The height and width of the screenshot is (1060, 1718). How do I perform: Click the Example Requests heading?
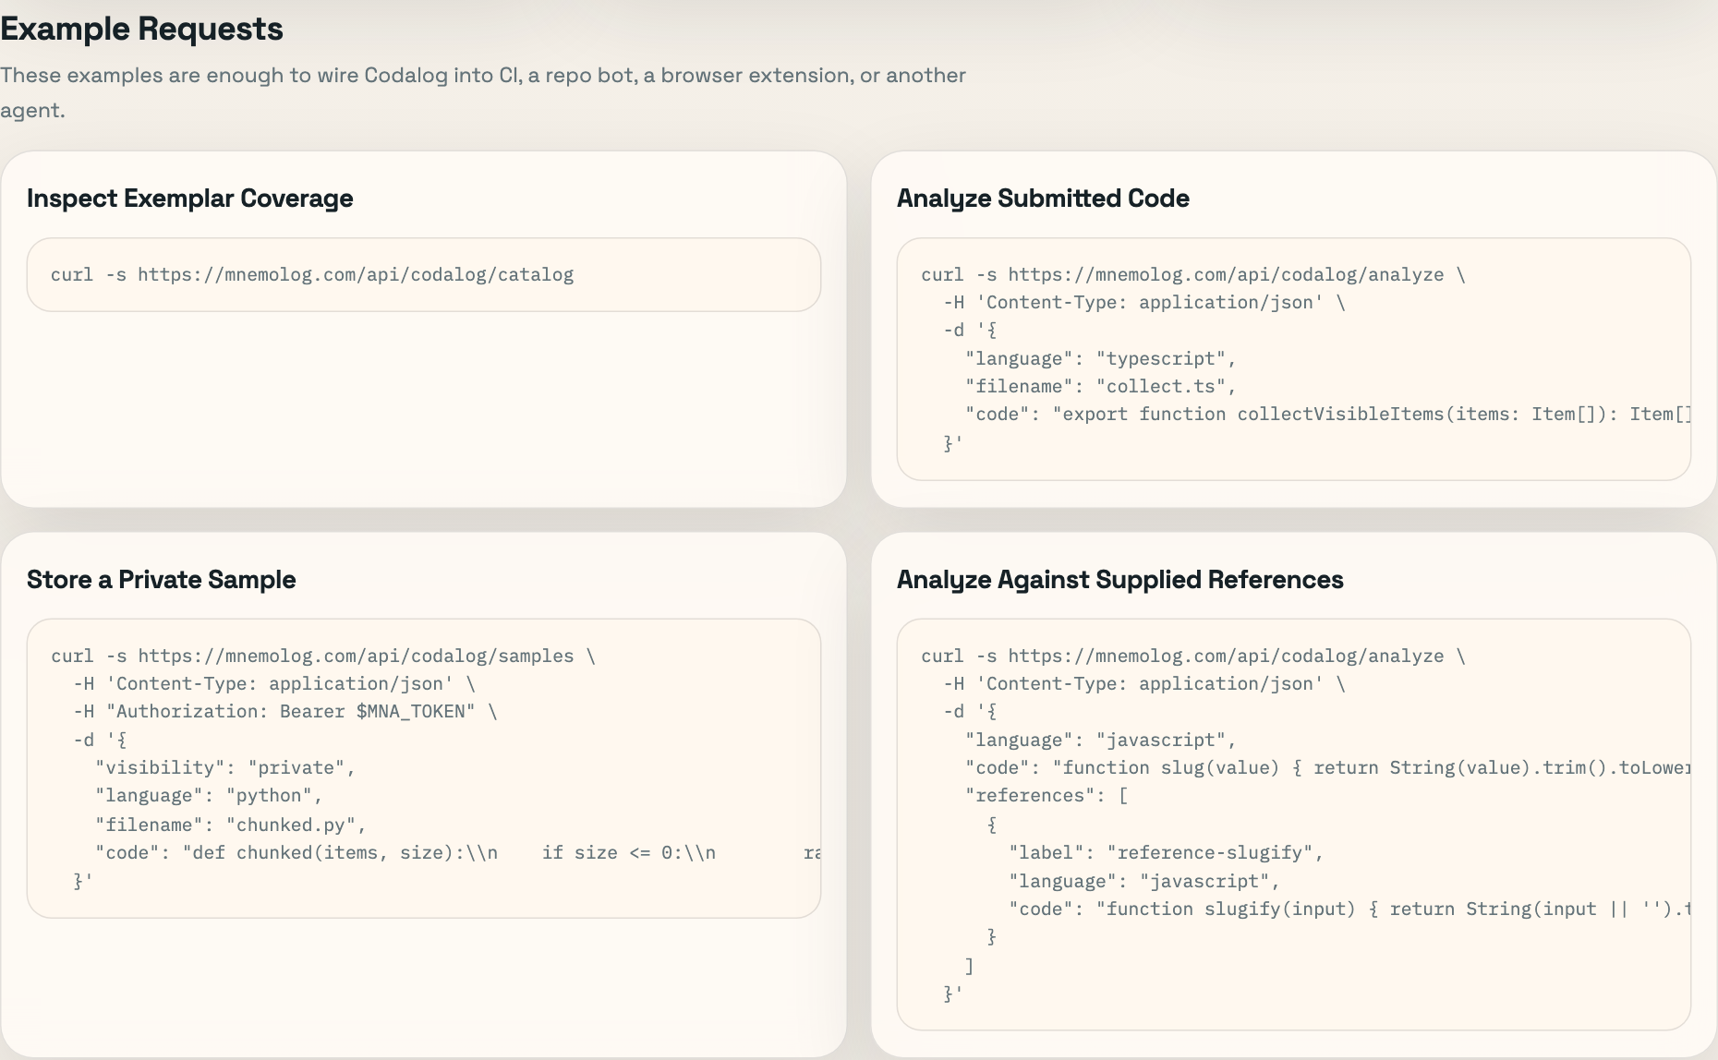tap(141, 29)
